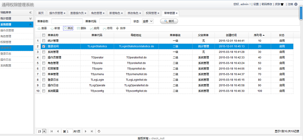Go to next page in pagination
This screenshot has width=303, height=140.
[86, 131]
